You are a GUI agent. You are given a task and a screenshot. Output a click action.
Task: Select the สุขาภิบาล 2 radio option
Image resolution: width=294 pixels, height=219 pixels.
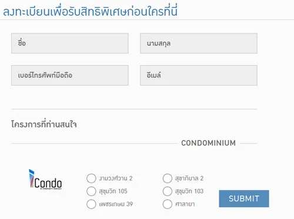pyautogui.click(x=168, y=178)
